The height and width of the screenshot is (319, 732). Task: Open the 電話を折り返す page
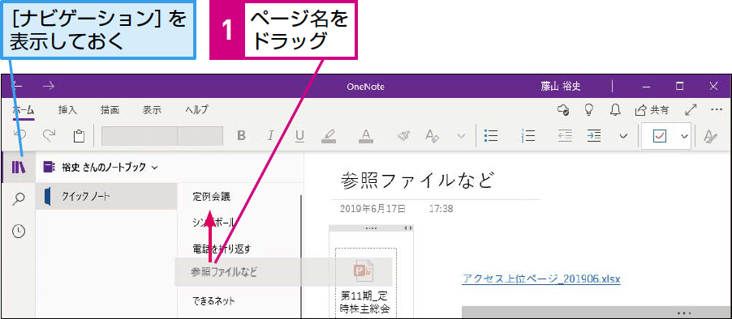coord(222,249)
